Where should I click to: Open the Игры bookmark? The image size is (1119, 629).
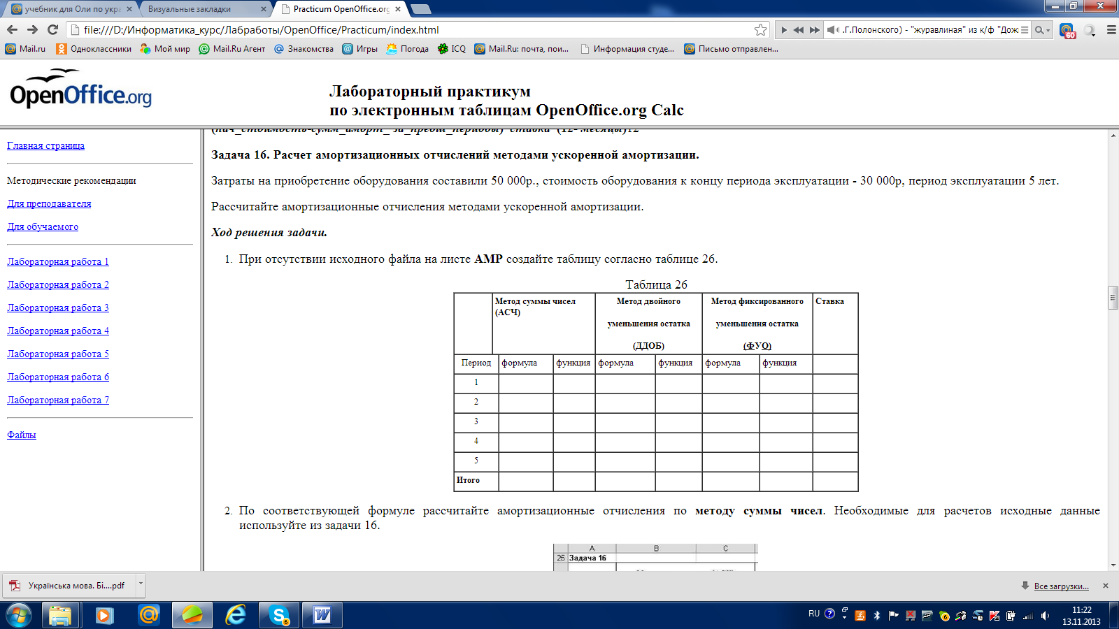coord(359,49)
